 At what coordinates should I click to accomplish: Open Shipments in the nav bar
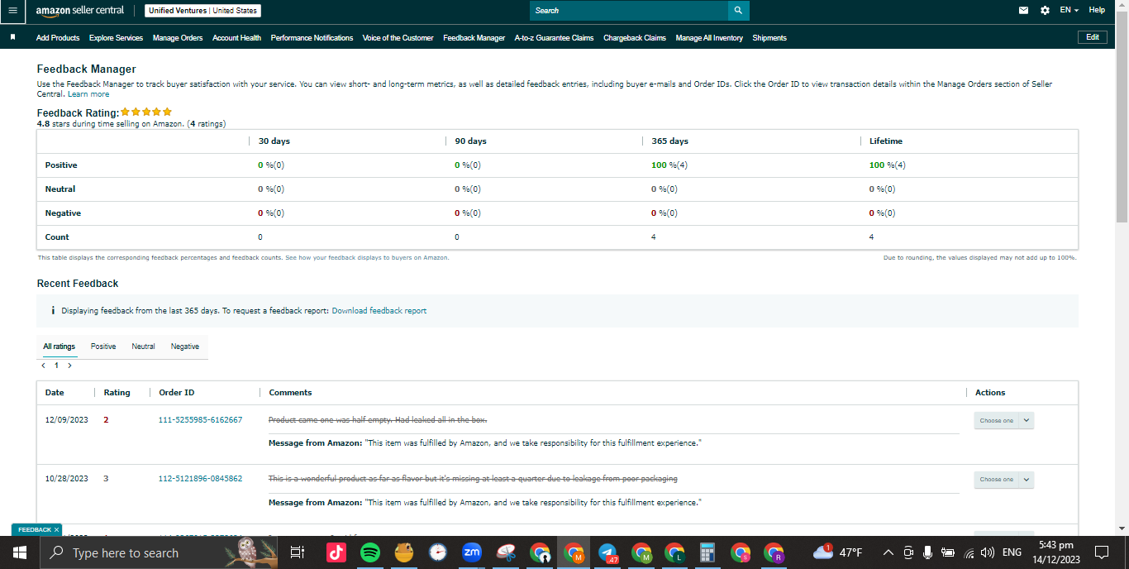click(769, 38)
